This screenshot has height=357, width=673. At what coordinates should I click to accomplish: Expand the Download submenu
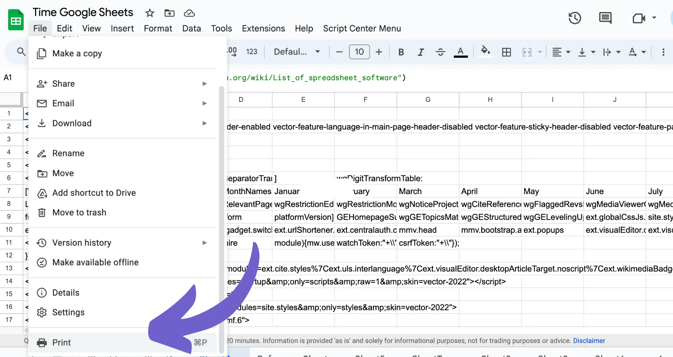tap(123, 123)
